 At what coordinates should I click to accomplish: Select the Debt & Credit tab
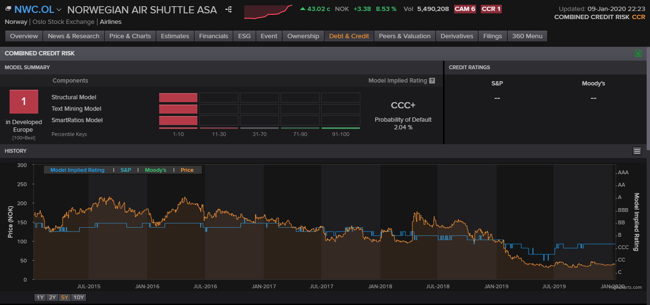click(x=349, y=36)
